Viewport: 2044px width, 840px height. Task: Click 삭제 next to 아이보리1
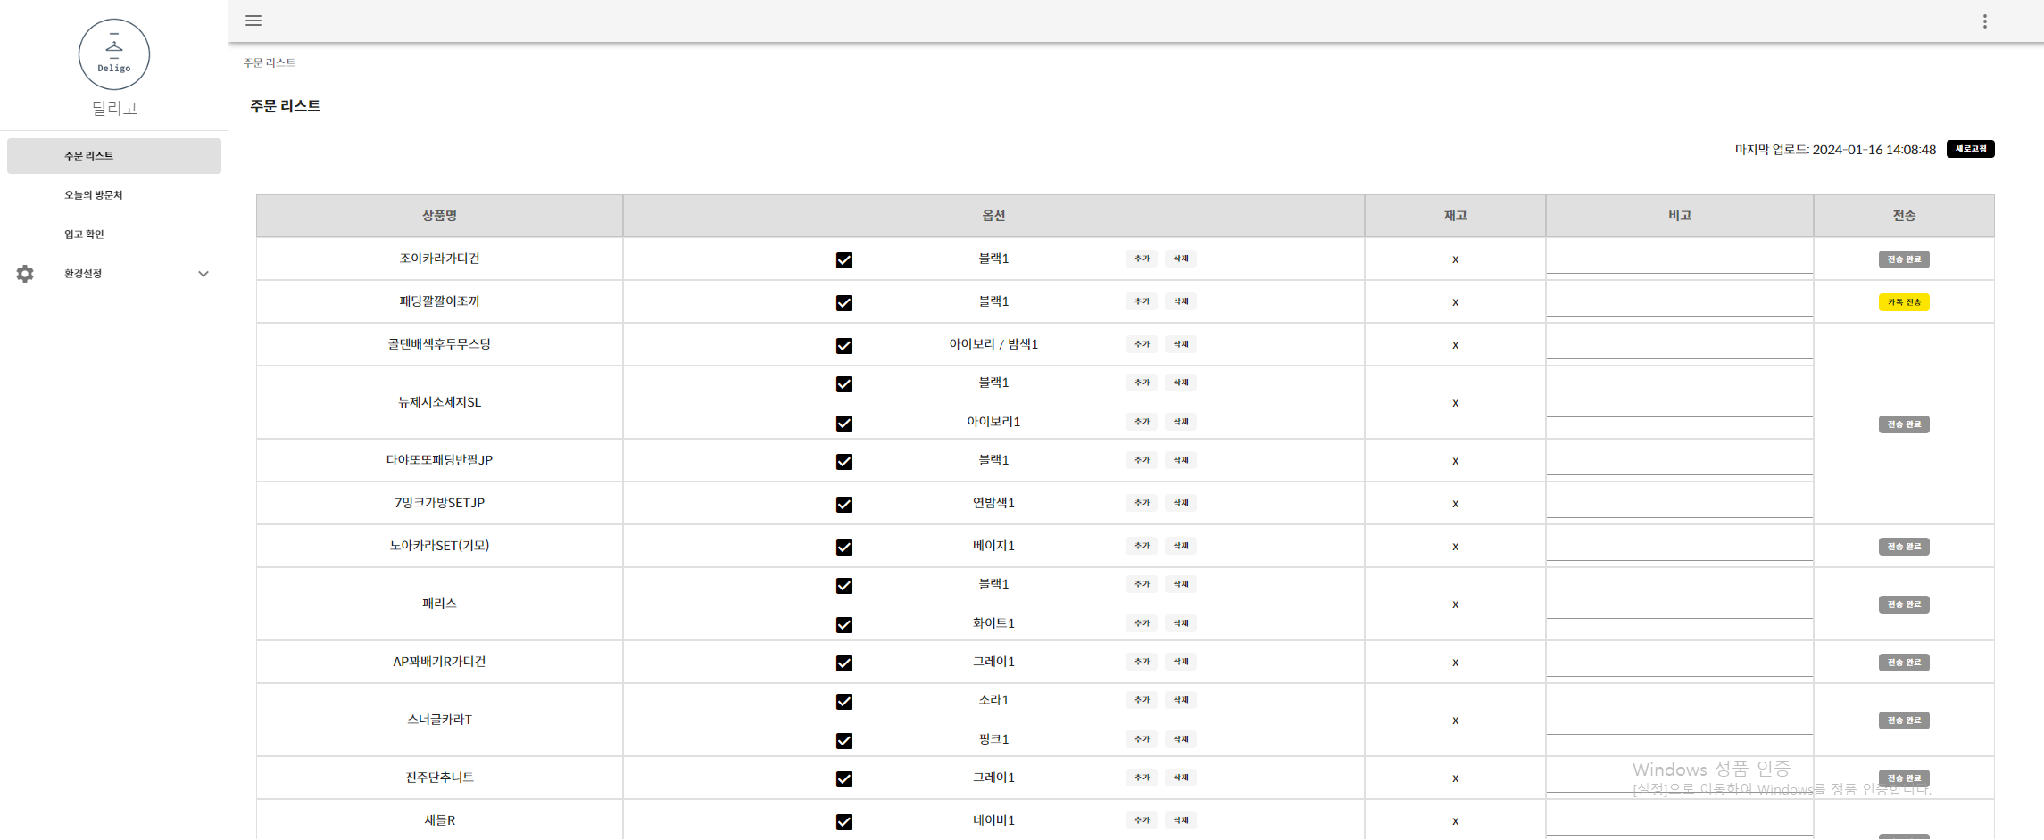pos(1180,422)
